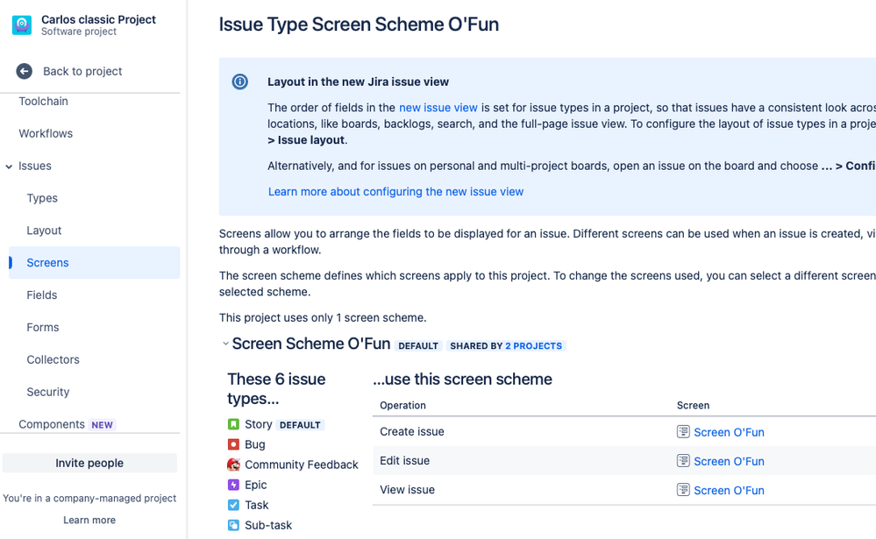876x539 pixels.
Task: Click the Task issue type label
Action: pos(257,505)
